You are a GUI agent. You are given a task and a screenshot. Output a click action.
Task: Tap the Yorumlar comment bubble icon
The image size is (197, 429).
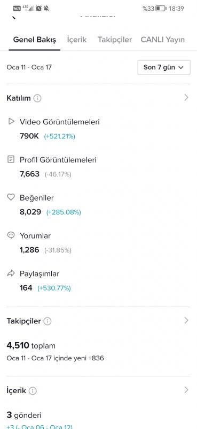click(x=11, y=235)
